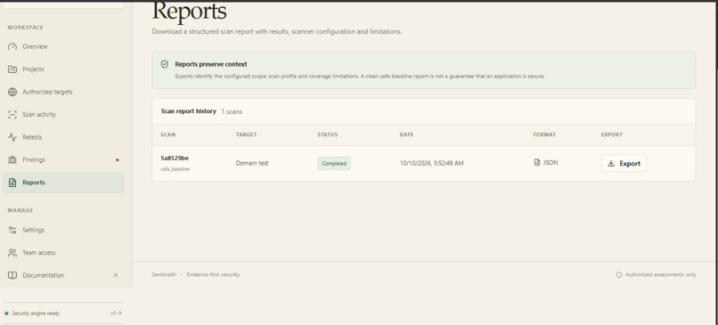This screenshot has width=718, height=325.
Task: Click the shield icon in context banner
Action: pos(165,64)
